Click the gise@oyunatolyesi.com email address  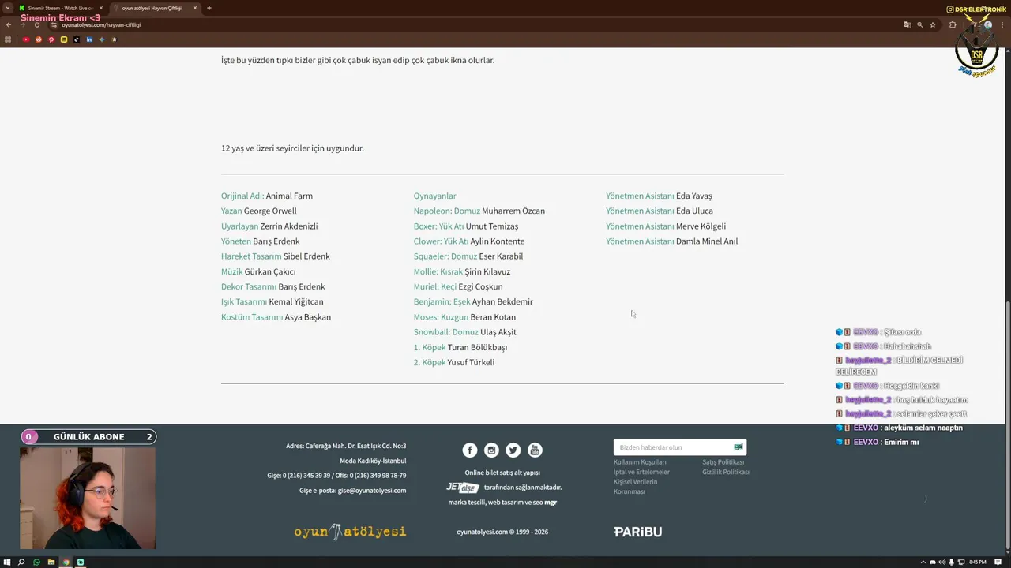coord(372,490)
